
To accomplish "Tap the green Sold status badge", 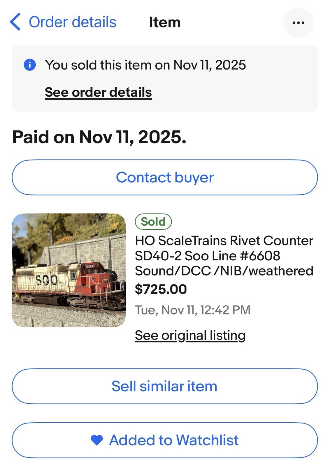I will coord(153,222).
